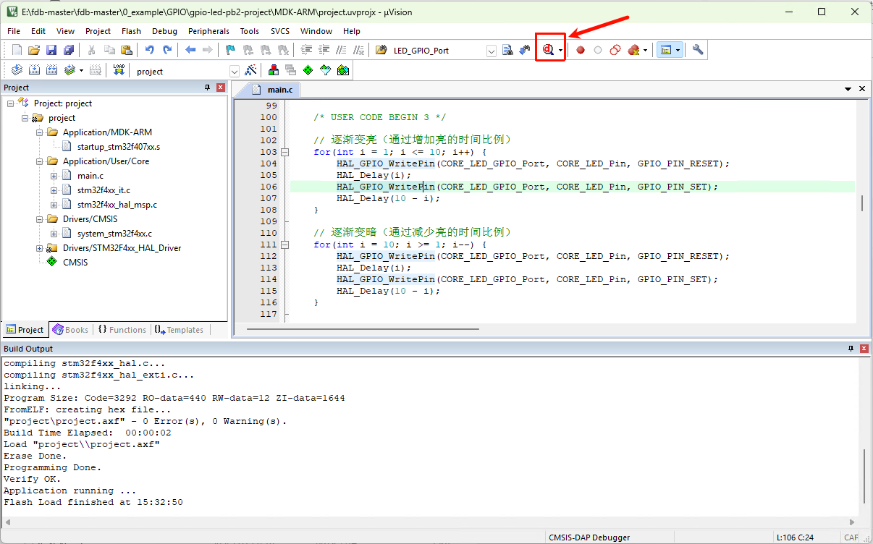
Task: Switch to the Functions tab
Action: 122,330
